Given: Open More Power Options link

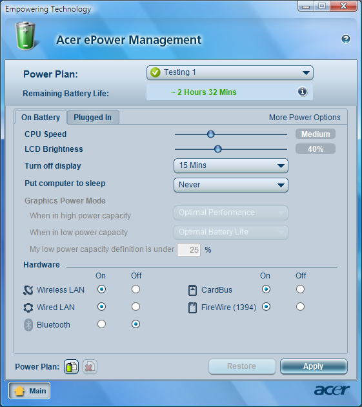Looking at the screenshot, I should [305, 118].
